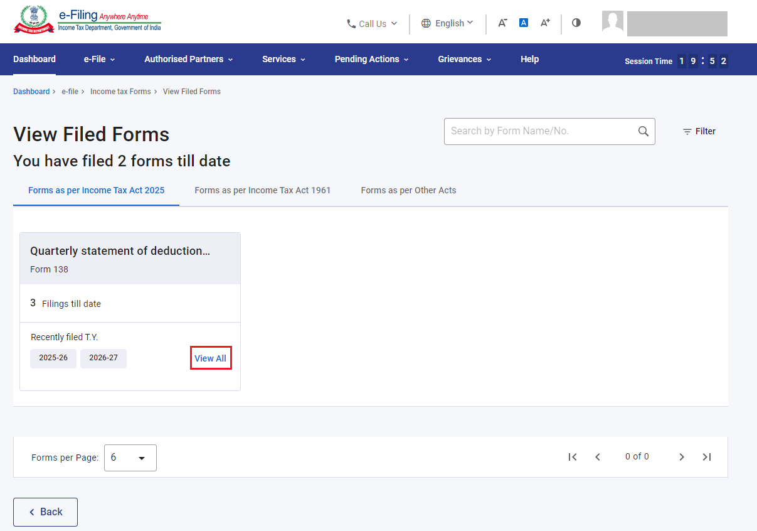Screen dimensions: 757x531
Task: Click the '0 of 0' pagination text
Action: (x=637, y=457)
